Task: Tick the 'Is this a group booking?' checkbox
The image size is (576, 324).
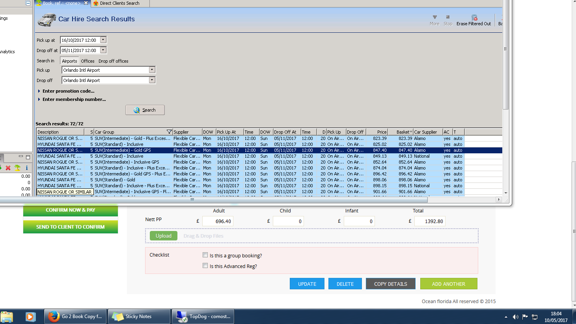Action: [205, 255]
